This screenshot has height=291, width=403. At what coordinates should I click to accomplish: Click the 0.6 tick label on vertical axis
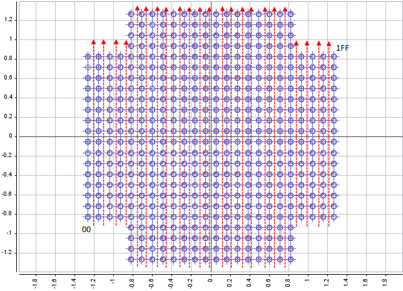click(8, 78)
